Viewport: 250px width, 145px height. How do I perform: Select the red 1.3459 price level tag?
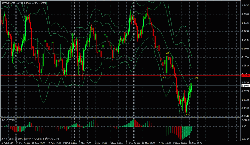pyautogui.click(x=246, y=75)
